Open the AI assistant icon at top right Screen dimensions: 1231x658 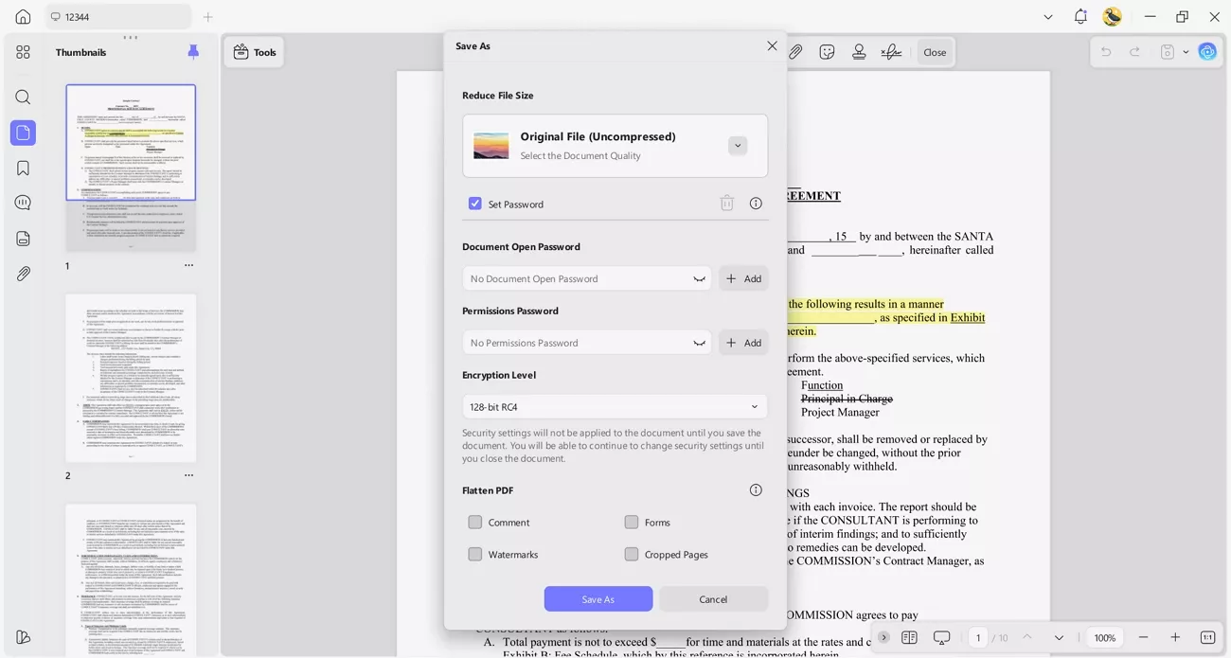point(1207,52)
